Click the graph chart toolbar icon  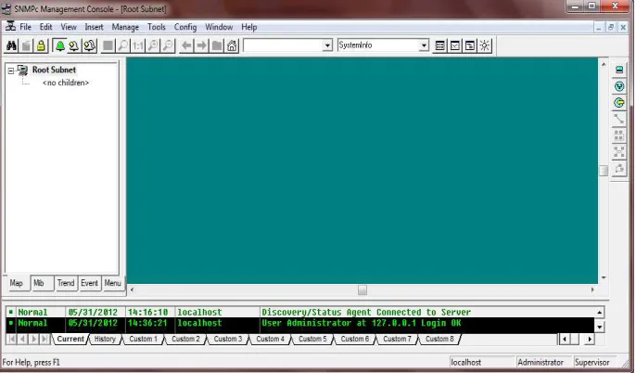(455, 45)
